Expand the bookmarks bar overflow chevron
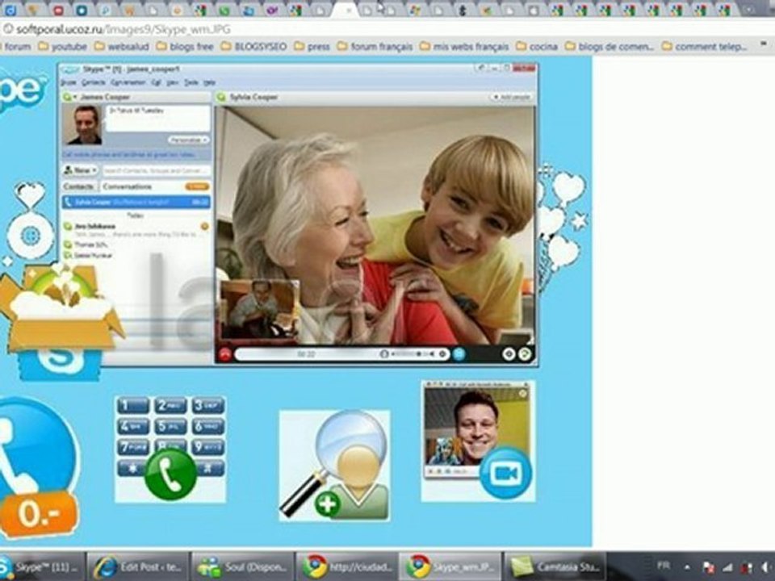The image size is (775, 581). tap(764, 45)
